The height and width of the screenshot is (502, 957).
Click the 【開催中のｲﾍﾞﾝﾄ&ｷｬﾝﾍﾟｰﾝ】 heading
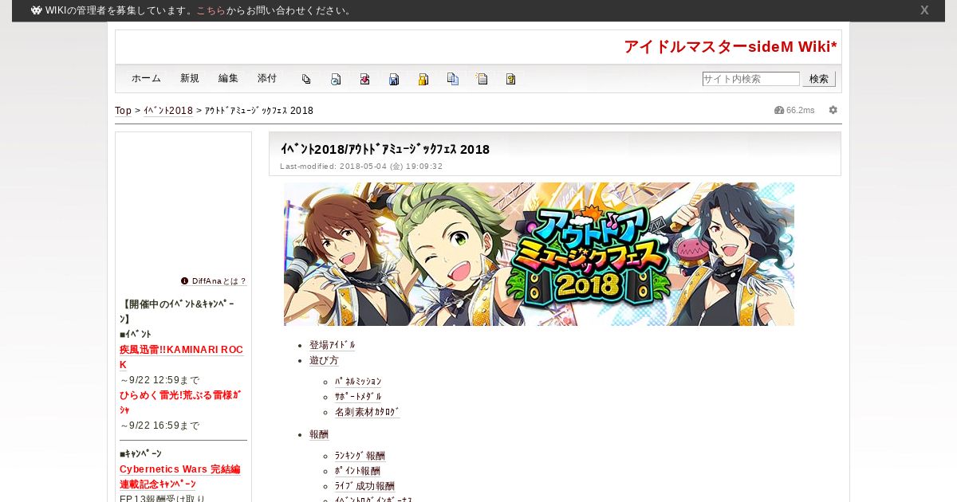coord(178,312)
